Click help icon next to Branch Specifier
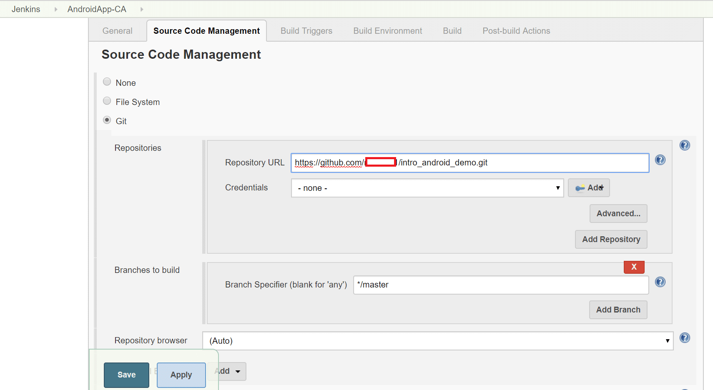The image size is (713, 390). (660, 282)
